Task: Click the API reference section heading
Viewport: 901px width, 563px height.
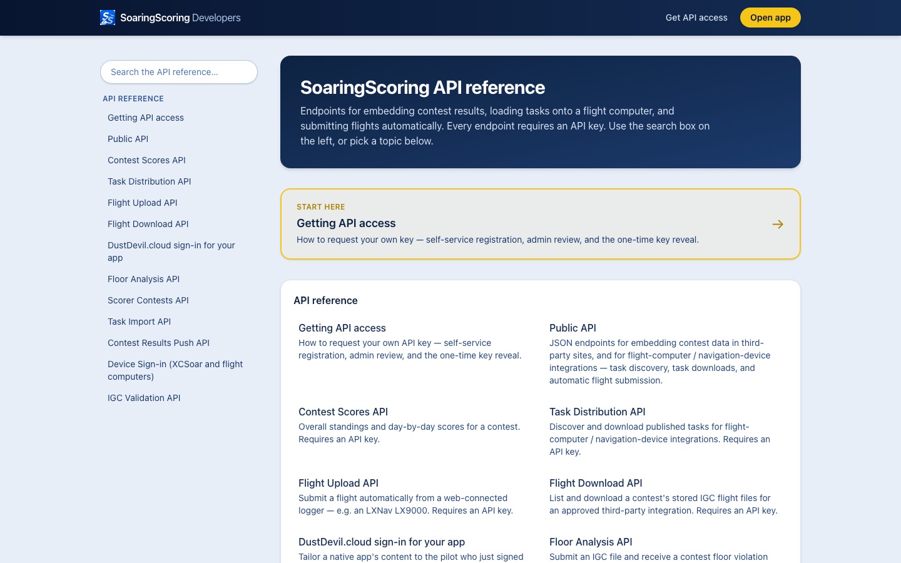Action: click(325, 301)
